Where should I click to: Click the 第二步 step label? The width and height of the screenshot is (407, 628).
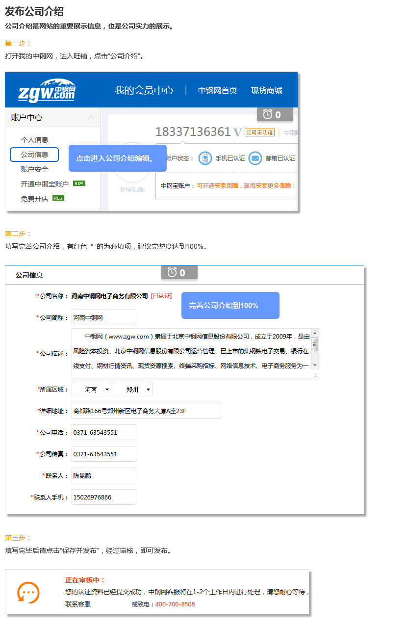point(18,234)
